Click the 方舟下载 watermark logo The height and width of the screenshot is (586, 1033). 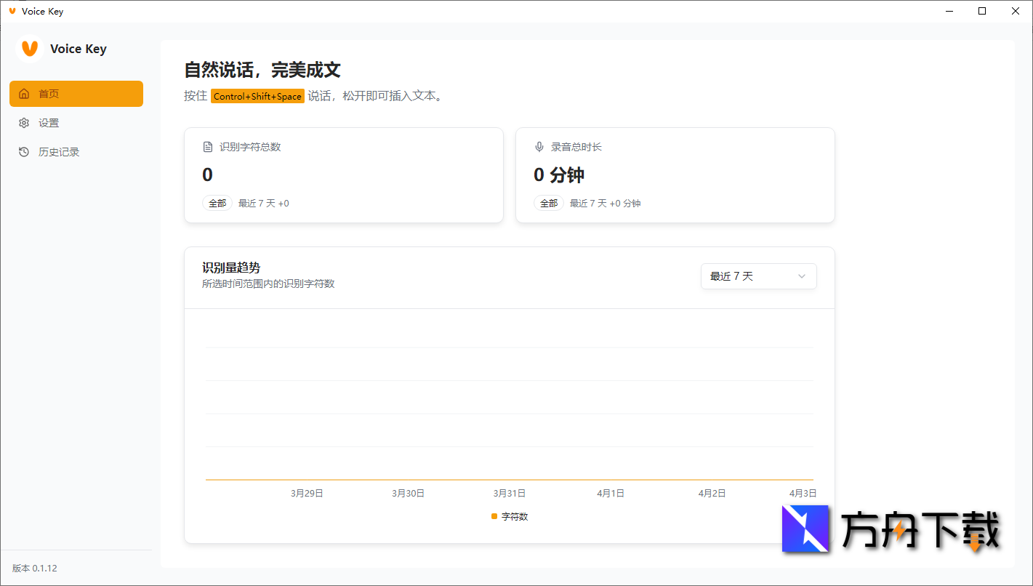(805, 529)
